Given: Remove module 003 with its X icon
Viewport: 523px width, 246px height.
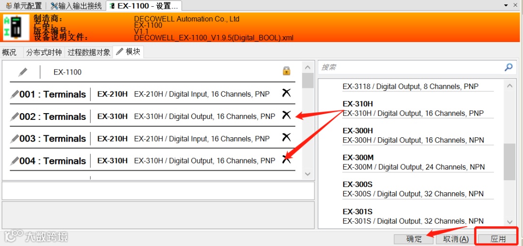Looking at the screenshot, I should (286, 137).
